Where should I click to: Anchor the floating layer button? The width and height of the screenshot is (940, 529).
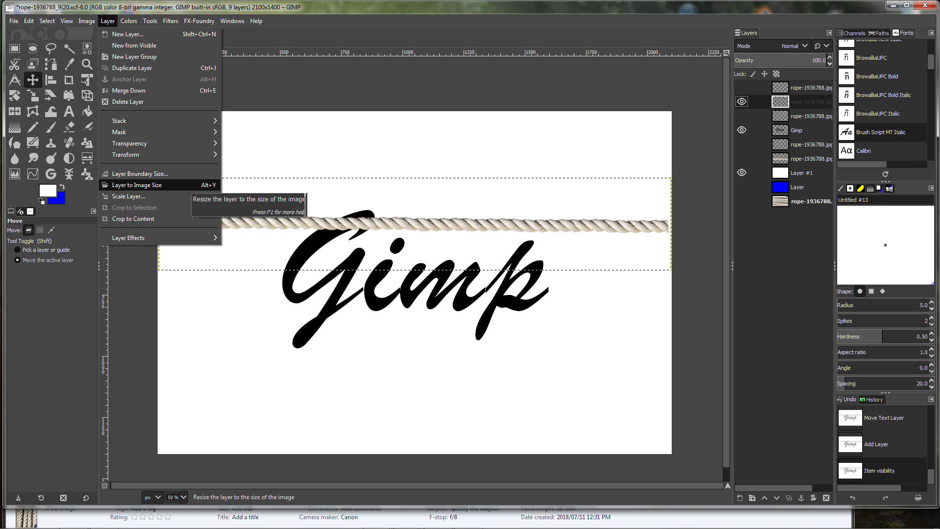tap(801, 498)
